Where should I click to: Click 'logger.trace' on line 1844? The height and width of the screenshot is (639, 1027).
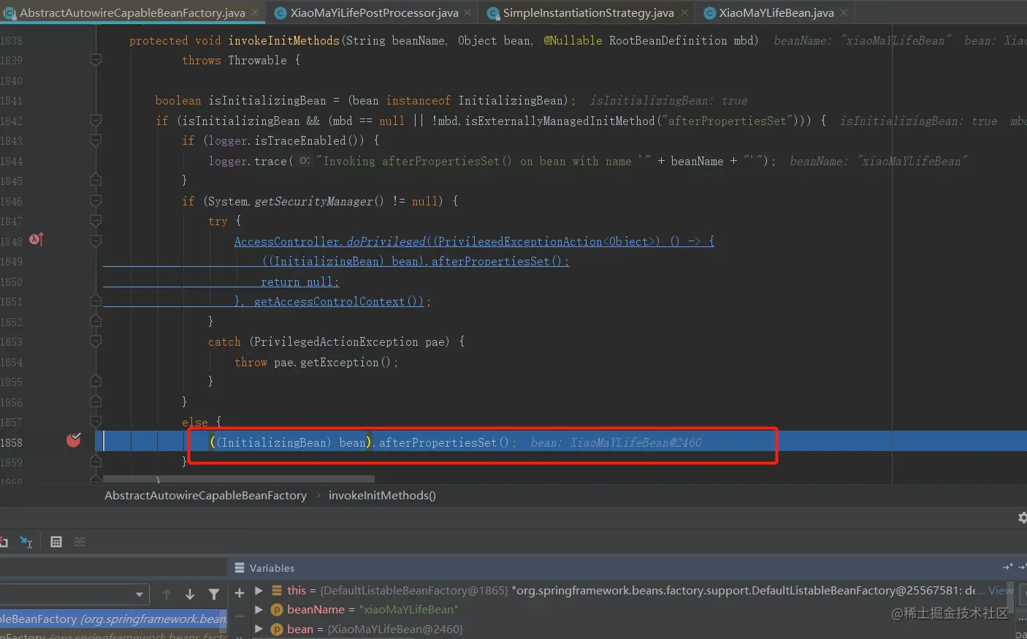coord(248,161)
